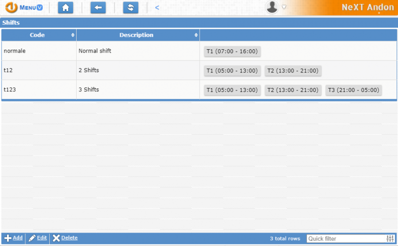The width and height of the screenshot is (398, 246).
Task: Sort by the Code column header
Action: coord(38,35)
